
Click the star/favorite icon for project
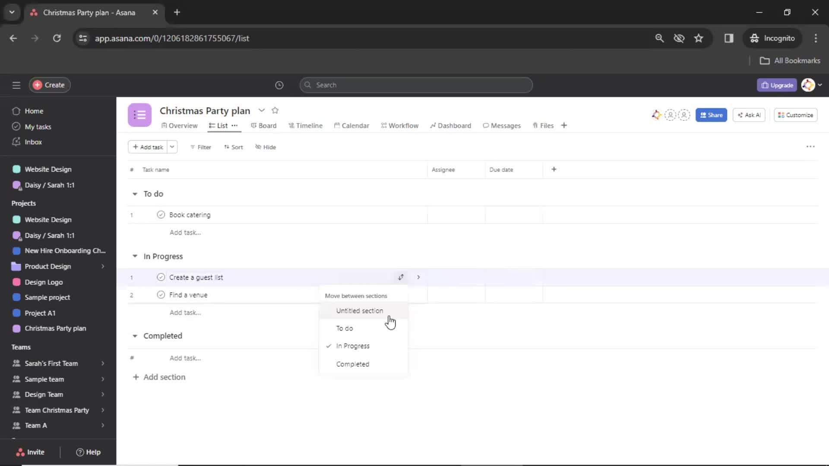[275, 110]
